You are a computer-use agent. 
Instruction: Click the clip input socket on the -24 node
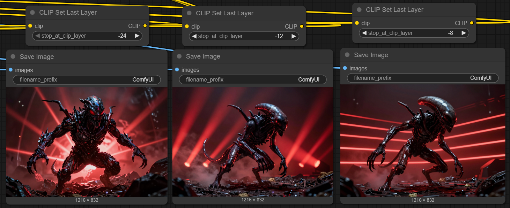(x=30, y=26)
